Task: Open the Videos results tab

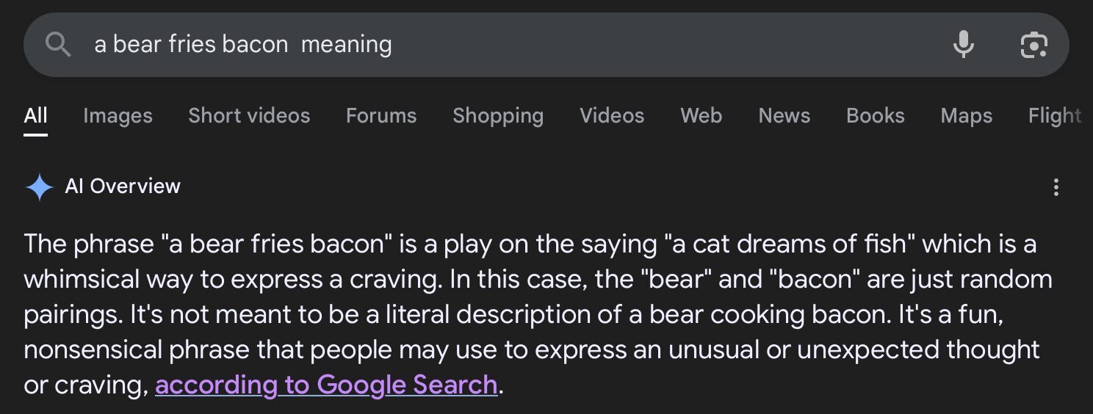Action: point(612,116)
